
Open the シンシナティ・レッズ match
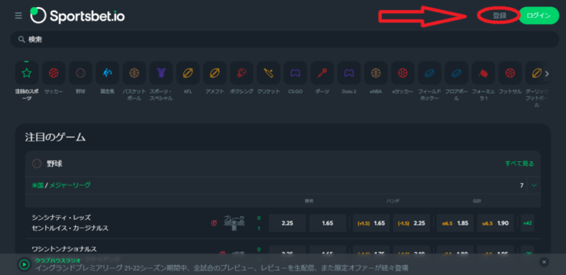pyautogui.click(x=62, y=218)
